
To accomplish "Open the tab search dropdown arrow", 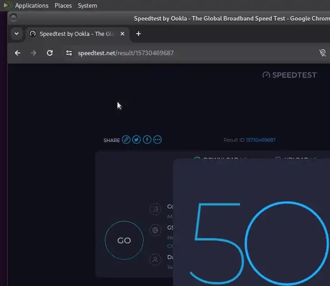I will [x=17, y=34].
